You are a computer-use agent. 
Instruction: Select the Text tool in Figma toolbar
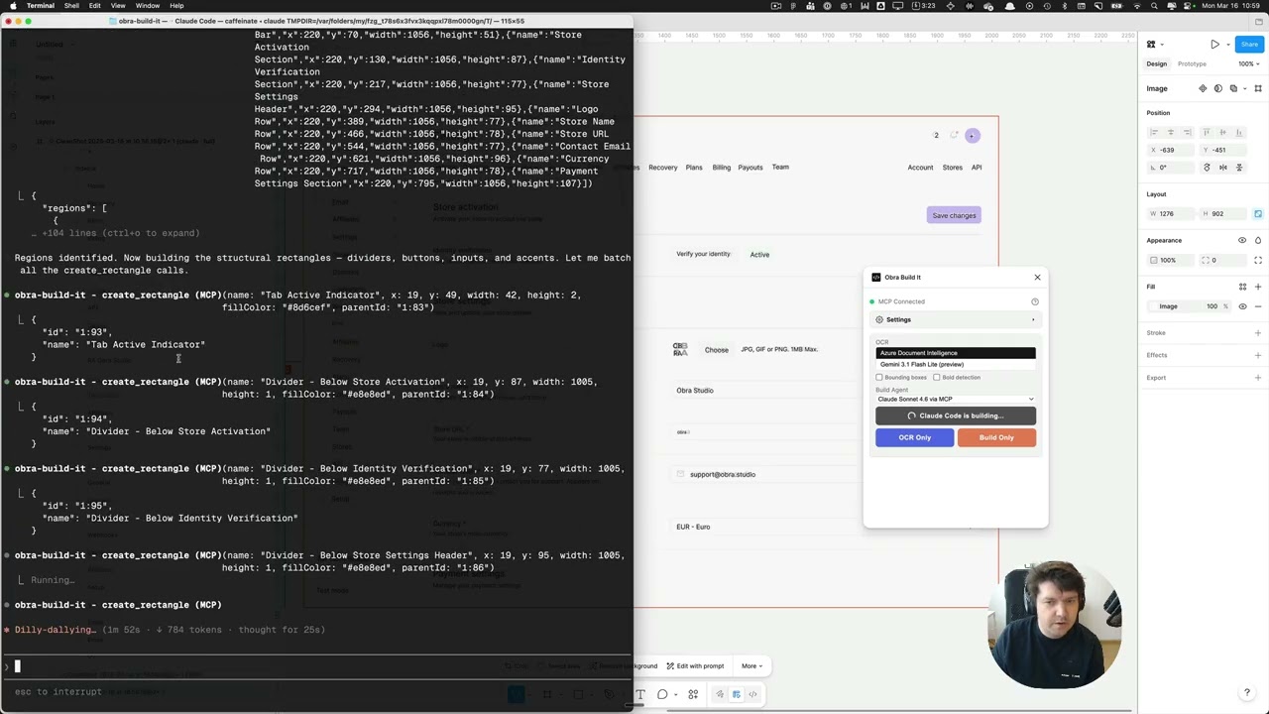(x=640, y=694)
